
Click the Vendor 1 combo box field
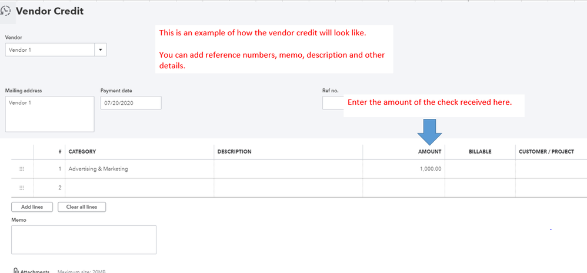click(50, 50)
